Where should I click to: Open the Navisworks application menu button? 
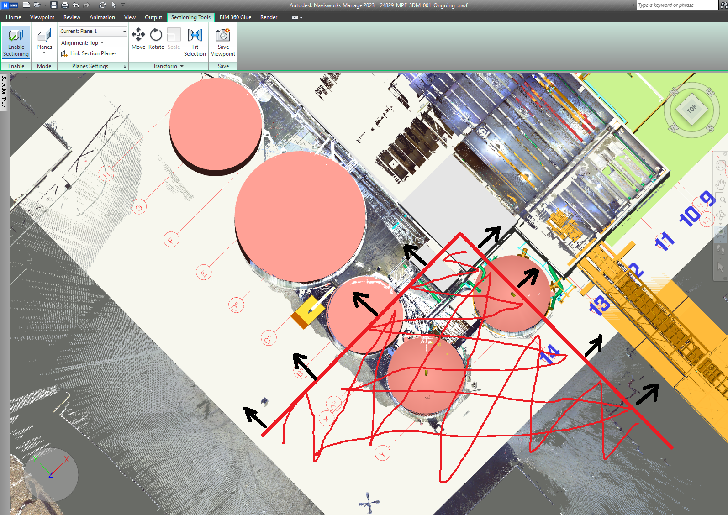[10, 5]
